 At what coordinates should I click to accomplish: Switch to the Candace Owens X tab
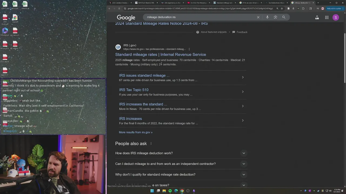coord(120,3)
